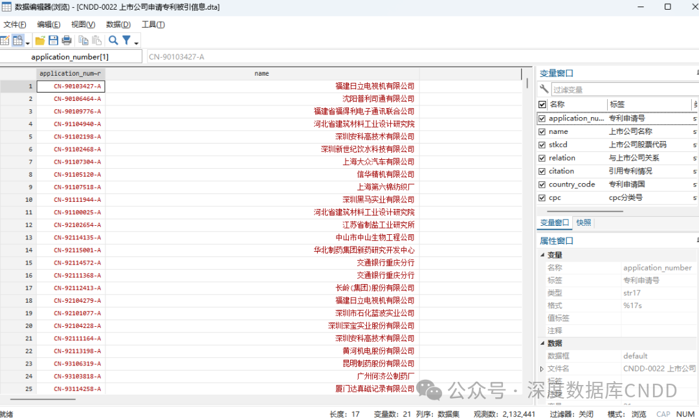Click the 过滤变量 filter input field
The image size is (699, 418).
[x=621, y=90]
